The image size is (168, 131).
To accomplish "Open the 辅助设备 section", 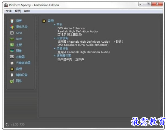I will (x=22, y=75).
